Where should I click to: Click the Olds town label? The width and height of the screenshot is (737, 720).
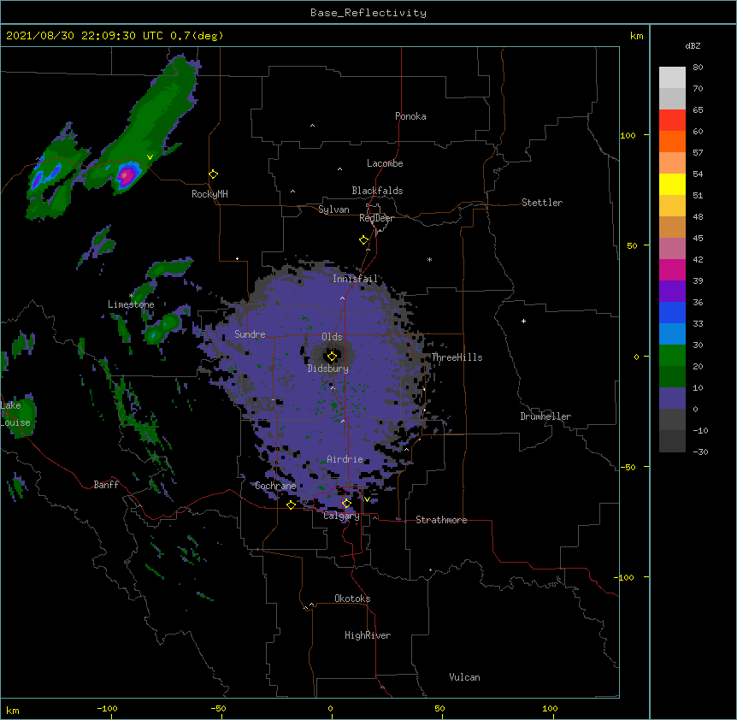(x=332, y=337)
